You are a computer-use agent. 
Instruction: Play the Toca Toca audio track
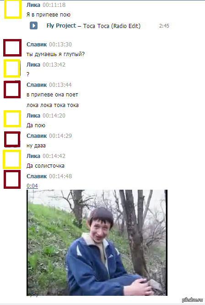(x=33, y=26)
